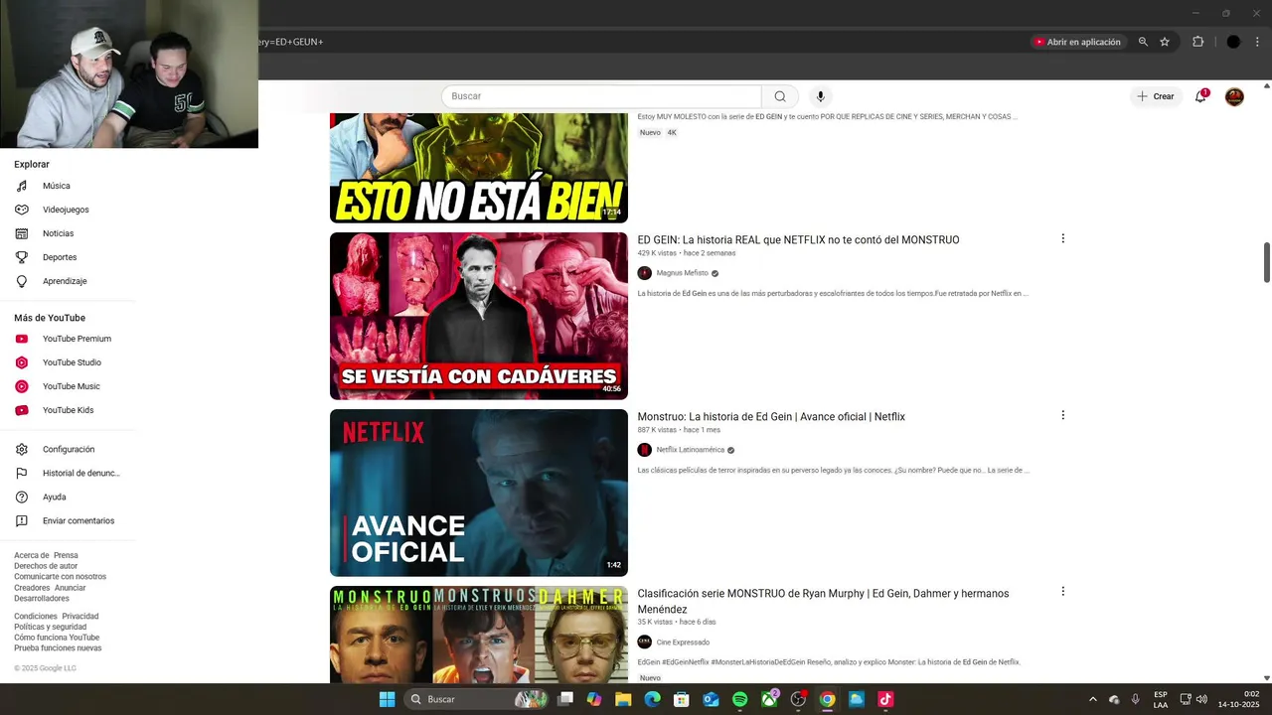Open YouTube Music from sidebar
The width and height of the screenshot is (1272, 715).
(x=66, y=386)
